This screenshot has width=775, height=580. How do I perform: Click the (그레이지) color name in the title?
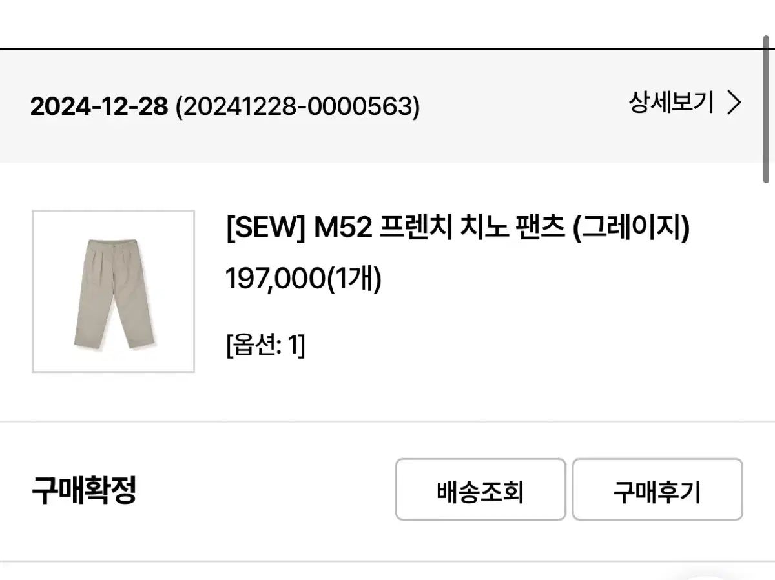click(632, 228)
